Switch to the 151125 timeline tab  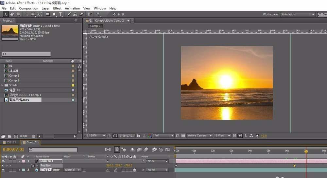click(x=11, y=143)
